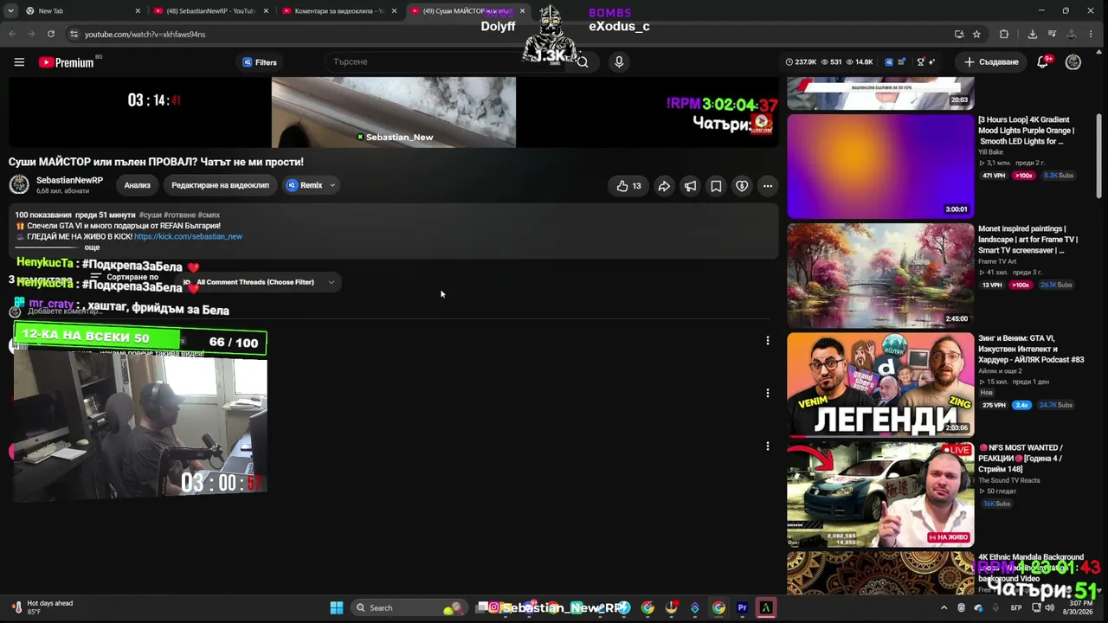Open Chrome downloads
Image resolution: width=1108 pixels, height=623 pixels.
tap(1033, 34)
